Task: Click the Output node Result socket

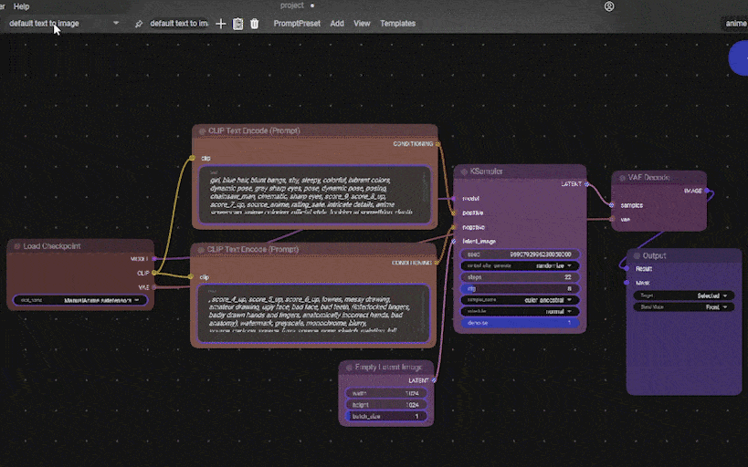Action: coord(627,268)
